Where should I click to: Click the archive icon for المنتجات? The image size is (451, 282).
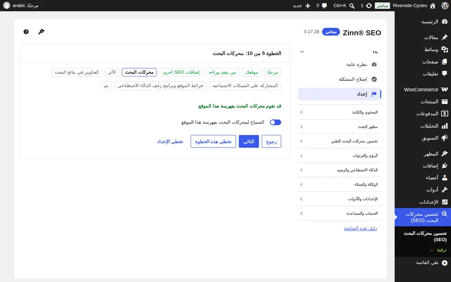pyautogui.click(x=445, y=102)
